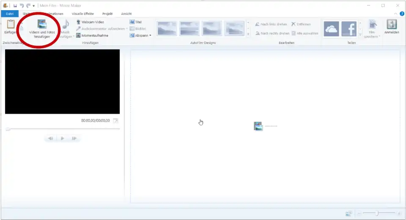Open the Help question mark icon

[x=402, y=14]
